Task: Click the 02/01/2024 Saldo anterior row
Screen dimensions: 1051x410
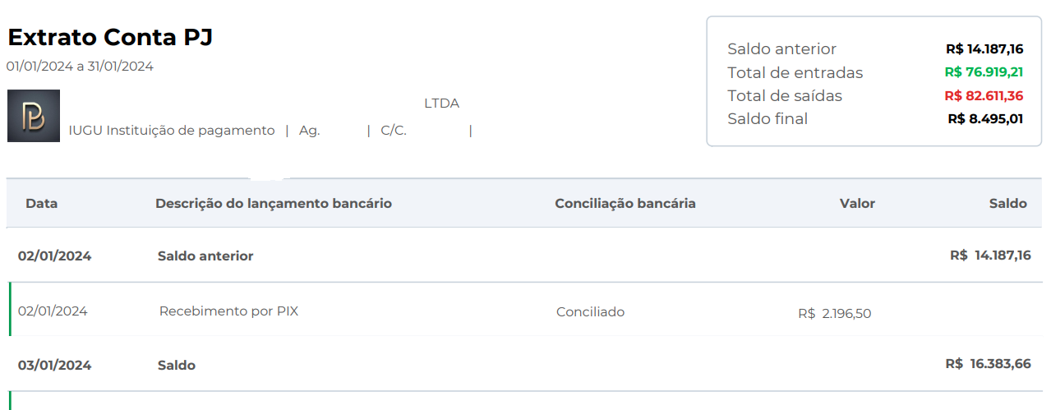Action: coord(524,256)
